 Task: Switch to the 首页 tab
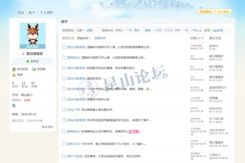[21, 13]
